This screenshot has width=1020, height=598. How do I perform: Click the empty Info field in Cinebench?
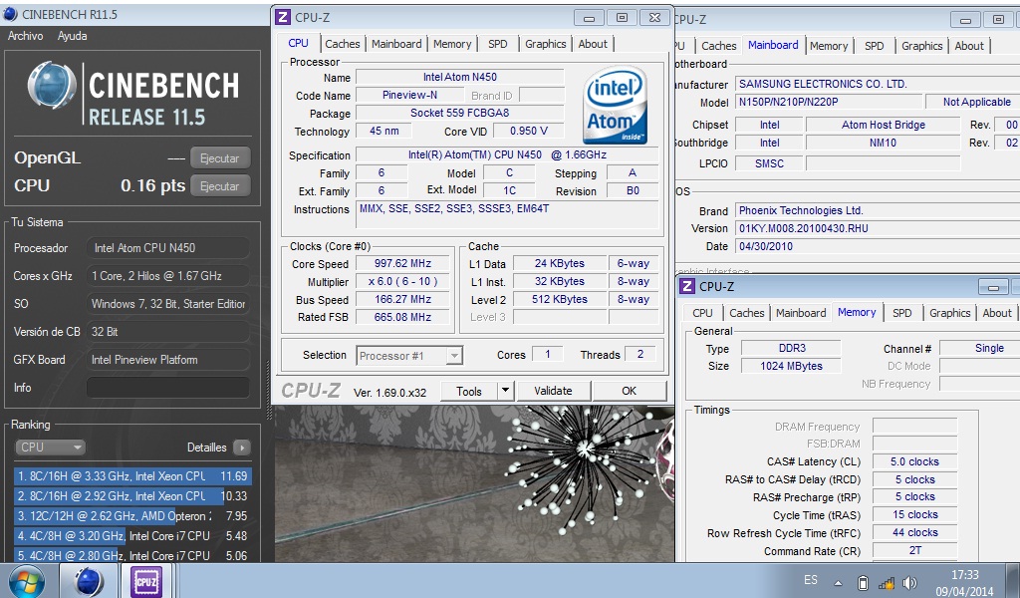[167, 387]
